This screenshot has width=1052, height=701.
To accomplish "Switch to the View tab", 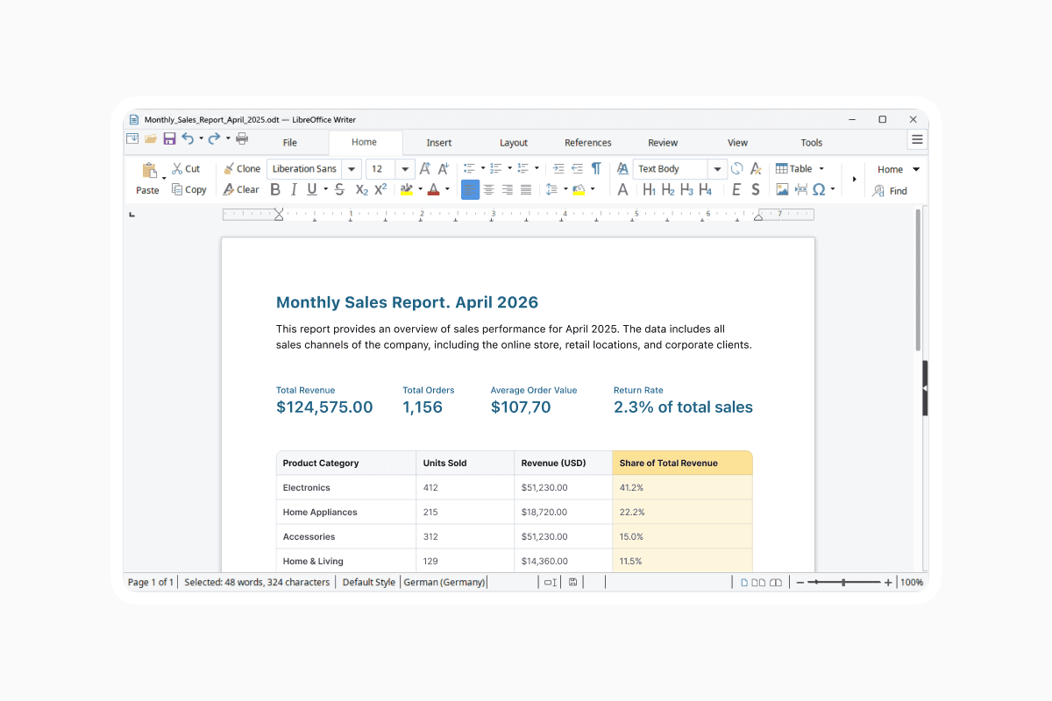I will 737,143.
